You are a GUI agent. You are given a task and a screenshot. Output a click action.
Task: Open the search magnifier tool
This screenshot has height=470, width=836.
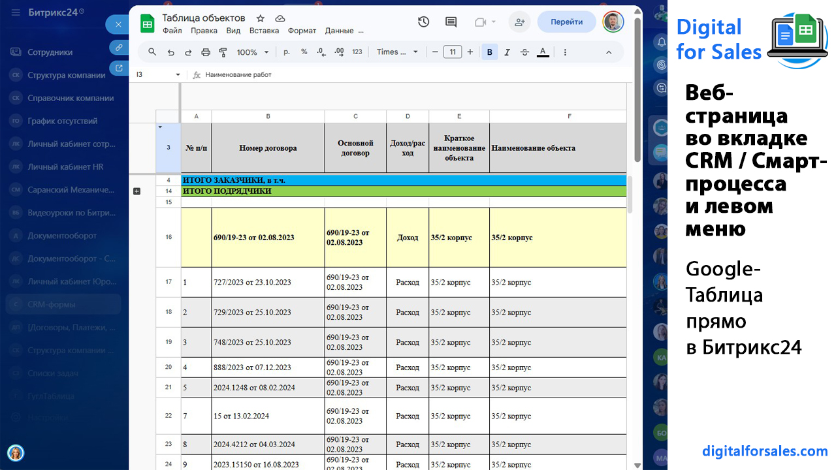click(x=152, y=52)
